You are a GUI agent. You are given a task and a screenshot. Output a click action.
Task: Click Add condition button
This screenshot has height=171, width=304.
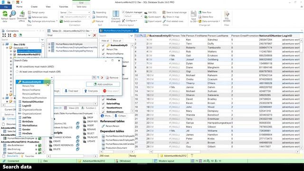(103, 85)
